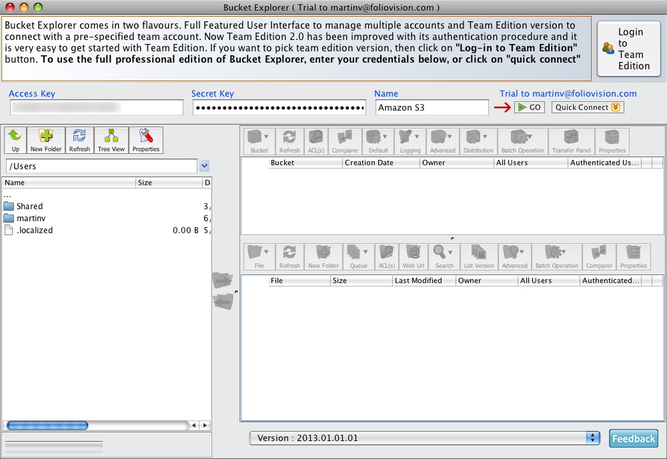The height and width of the screenshot is (459, 667).
Task: Create New Folder in bucket
Action: click(323, 256)
